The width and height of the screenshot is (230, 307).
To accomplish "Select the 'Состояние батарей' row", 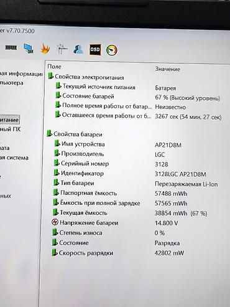I will pyautogui.click(x=137, y=97).
